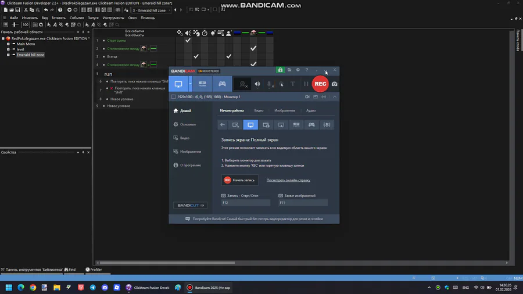The image size is (523, 294).
Task: Click the audio-only icon in Монитор 1 bar
Action: point(324,96)
